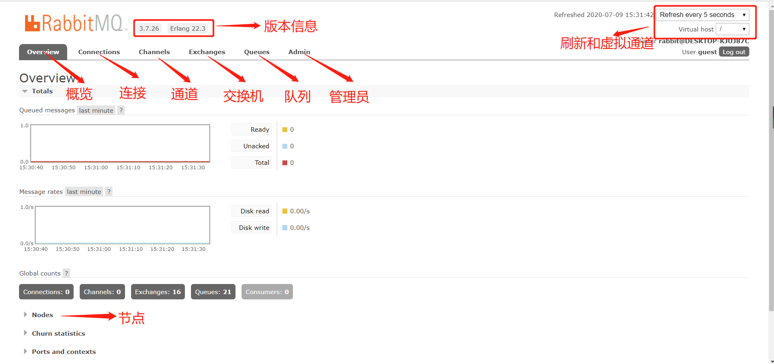
Task: Open the Overview tab
Action: (43, 52)
